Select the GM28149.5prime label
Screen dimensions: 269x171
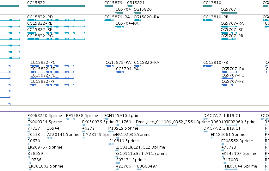click(100, 135)
